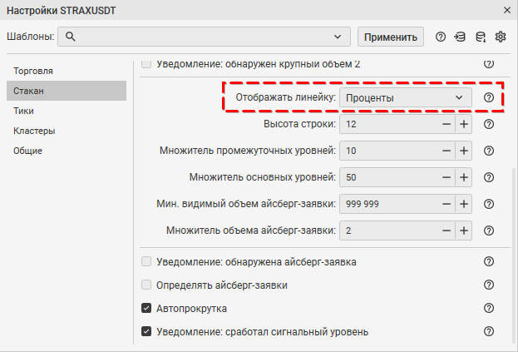518x352 pixels.
Task: Open the Кластеры settings section
Action: (x=34, y=131)
